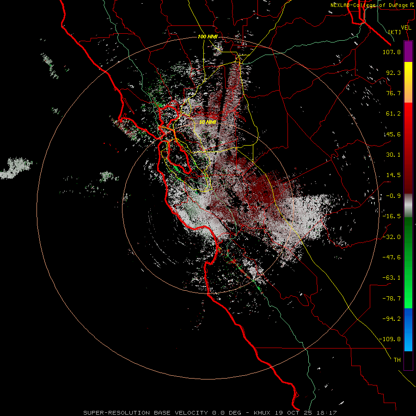The height and width of the screenshot is (416, 416).
Task: Click the -16.5 velocity scale value
Action: 392,216
